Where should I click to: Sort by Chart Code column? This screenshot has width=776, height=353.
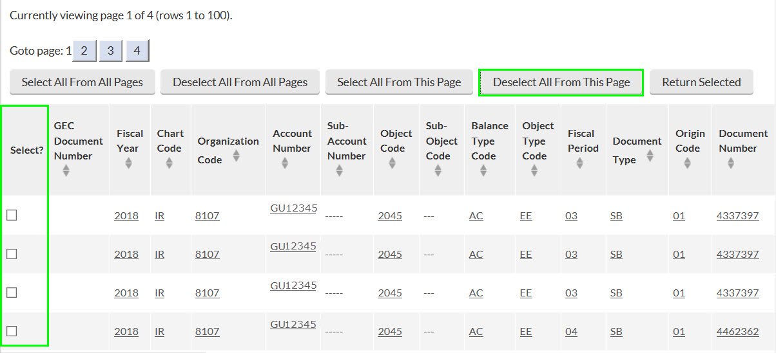point(169,163)
